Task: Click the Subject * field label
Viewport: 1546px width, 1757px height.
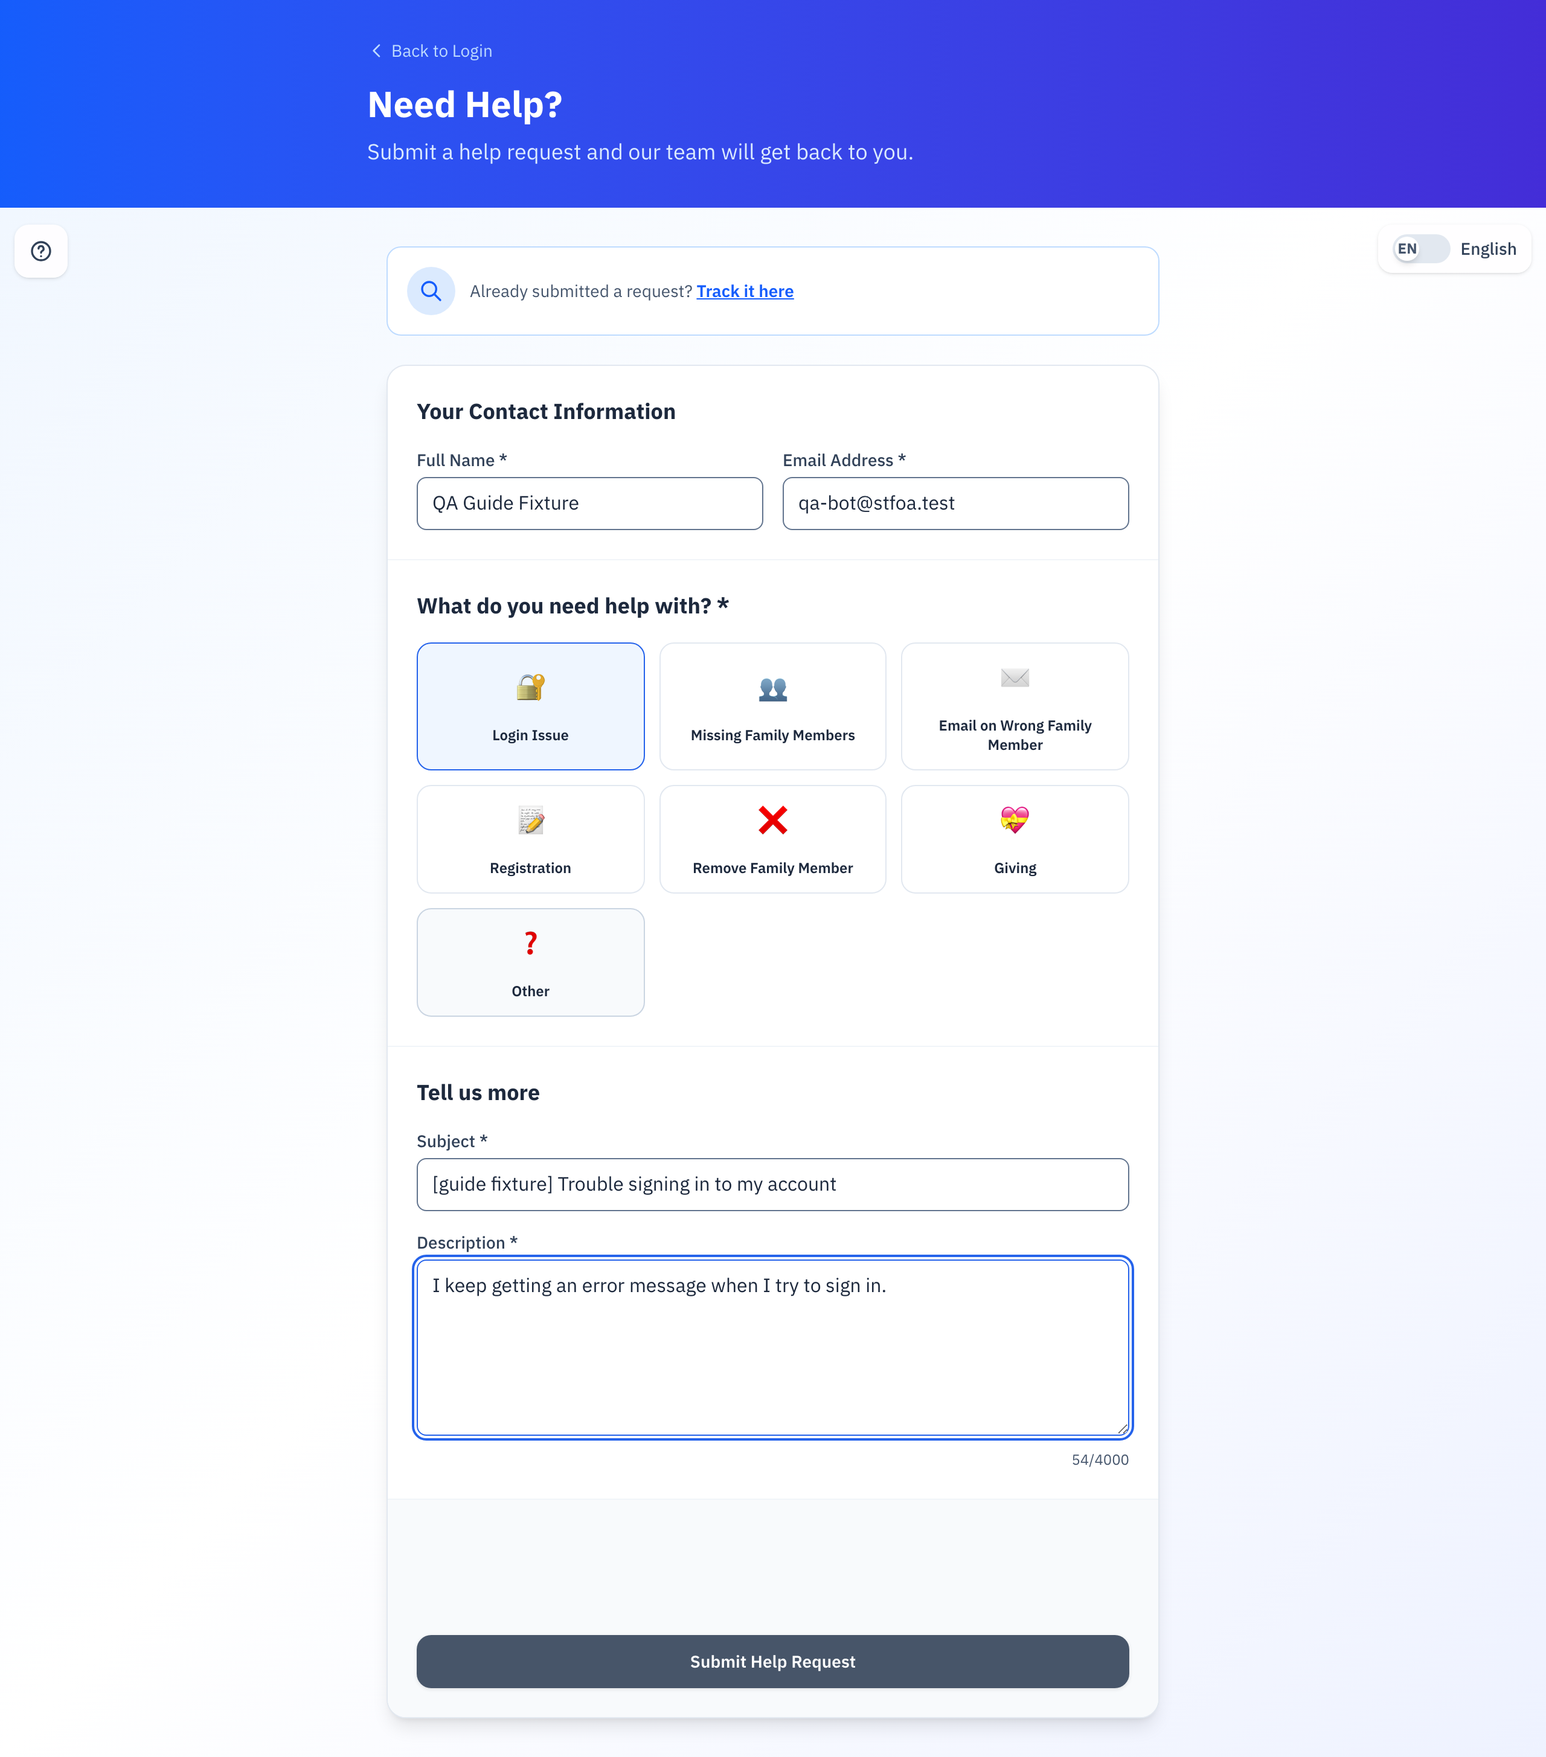Action: [x=452, y=1142]
